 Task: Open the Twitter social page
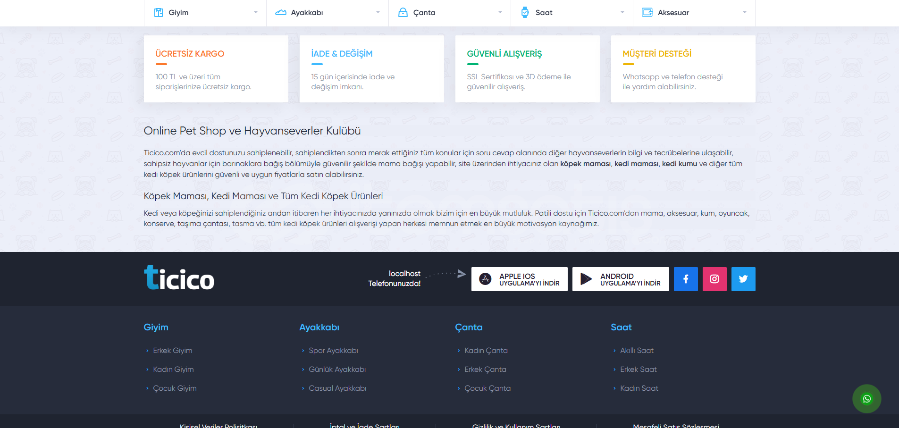pyautogui.click(x=743, y=279)
